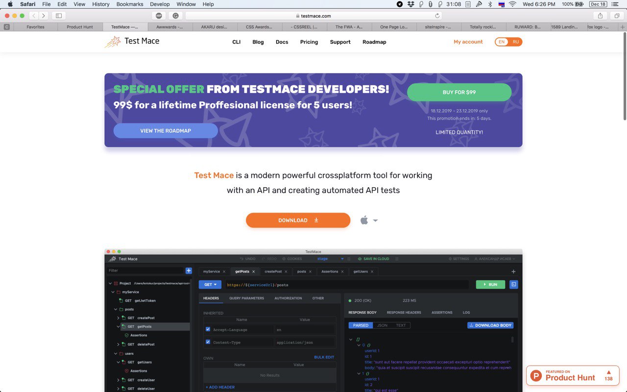
Task: Click the blue console icon next to RUN
Action: point(513,284)
